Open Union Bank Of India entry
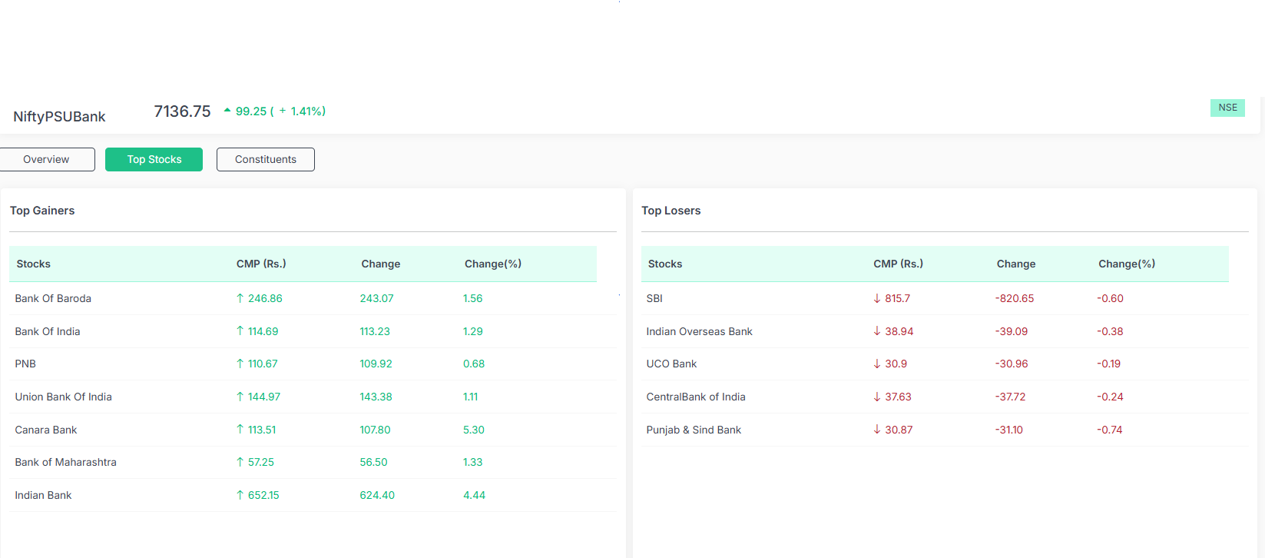The width and height of the screenshot is (1265, 558). pos(63,397)
